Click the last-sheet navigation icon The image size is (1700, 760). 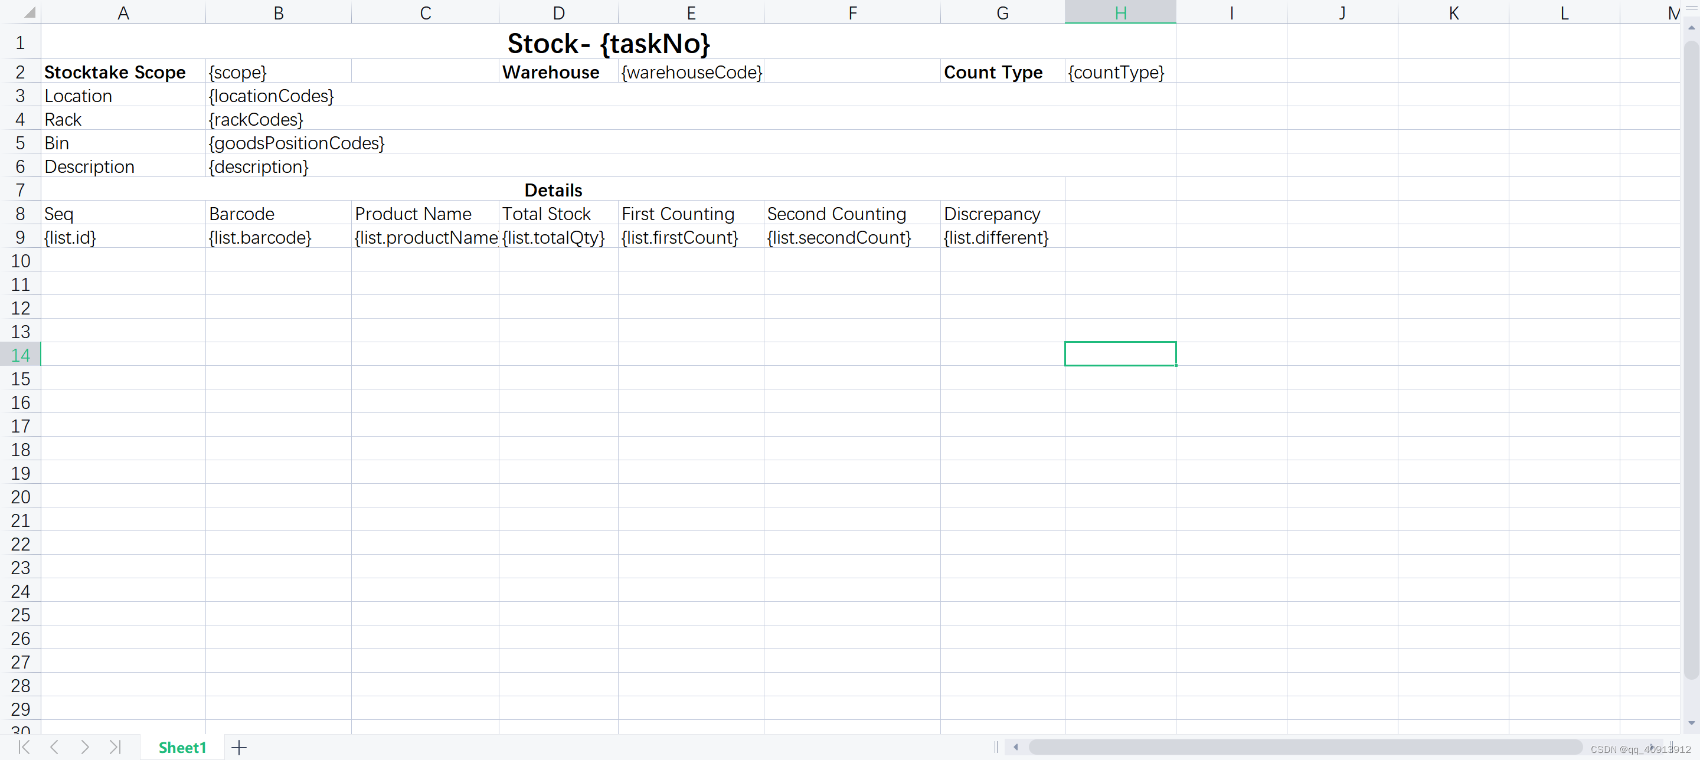point(116,748)
